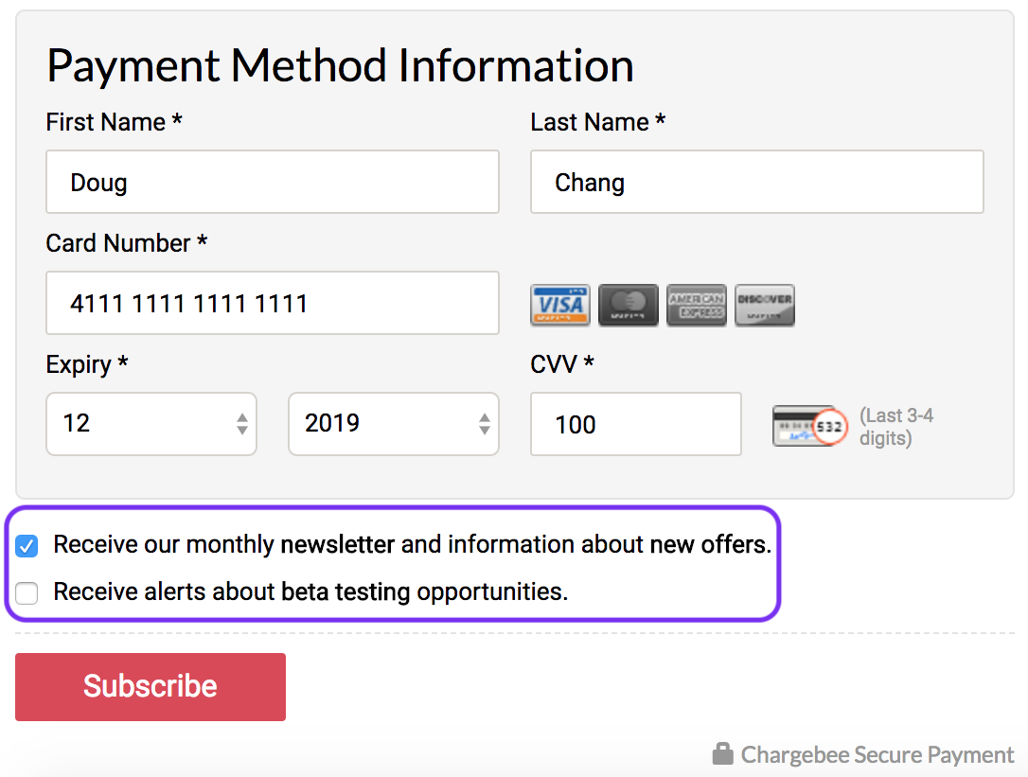Click the Discover card icon
The image size is (1028, 777).
(765, 305)
